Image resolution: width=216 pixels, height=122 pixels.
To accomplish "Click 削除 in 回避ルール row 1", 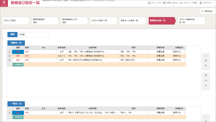I will [x=27, y=52].
